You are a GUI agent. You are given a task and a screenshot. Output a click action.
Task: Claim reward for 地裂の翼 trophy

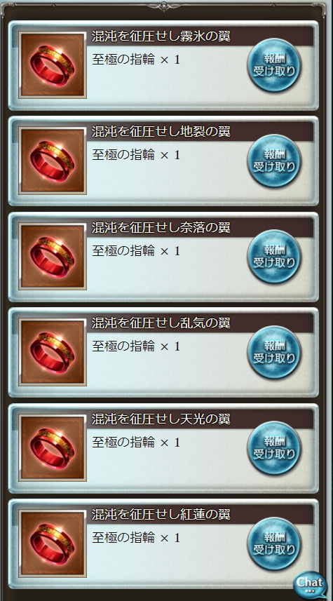coord(274,161)
